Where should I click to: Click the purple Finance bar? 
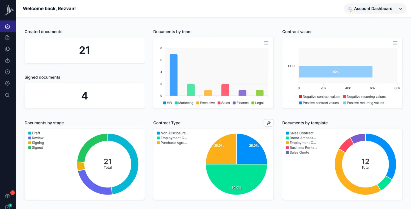coord(242,93)
